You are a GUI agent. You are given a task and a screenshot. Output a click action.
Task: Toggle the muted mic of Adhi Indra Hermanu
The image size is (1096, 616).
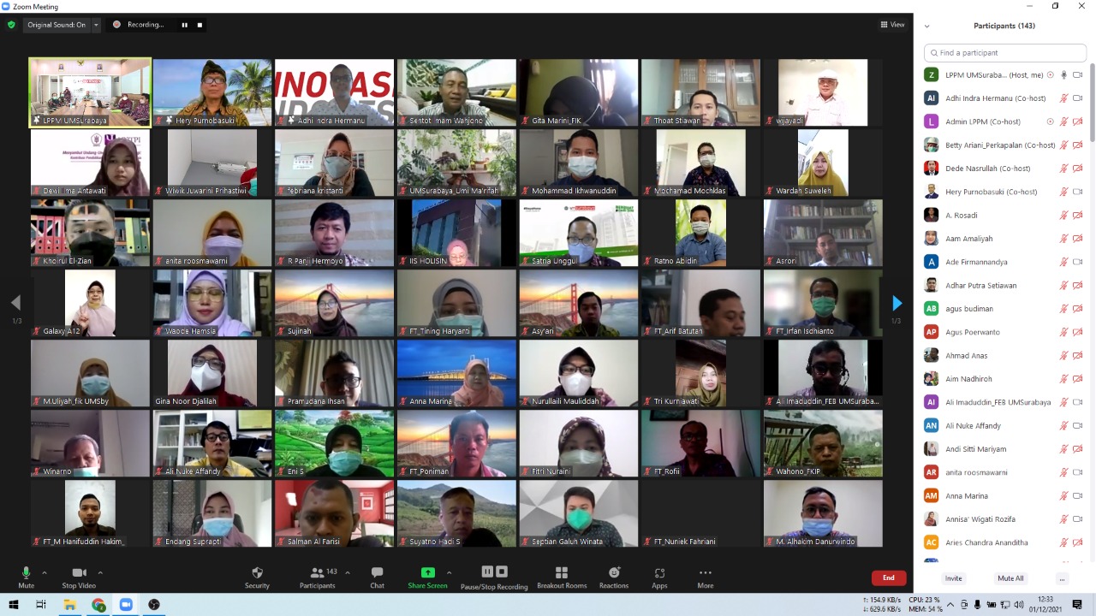1063,98
